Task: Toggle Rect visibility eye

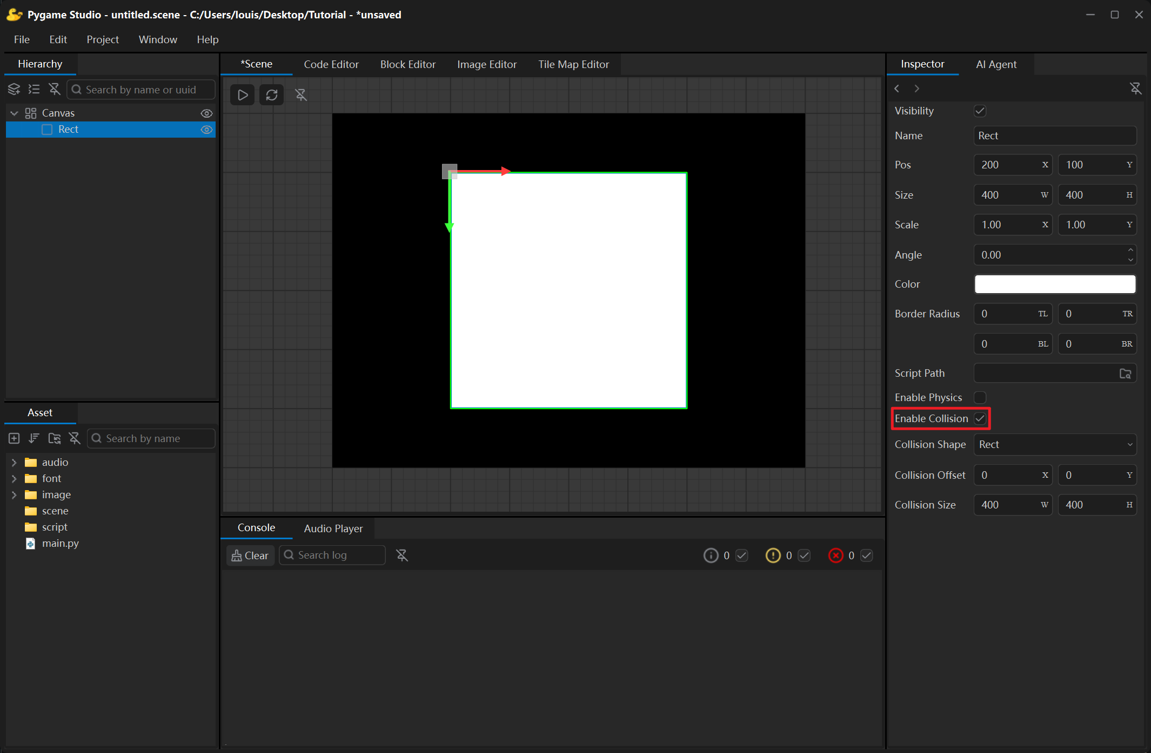Action: (206, 130)
